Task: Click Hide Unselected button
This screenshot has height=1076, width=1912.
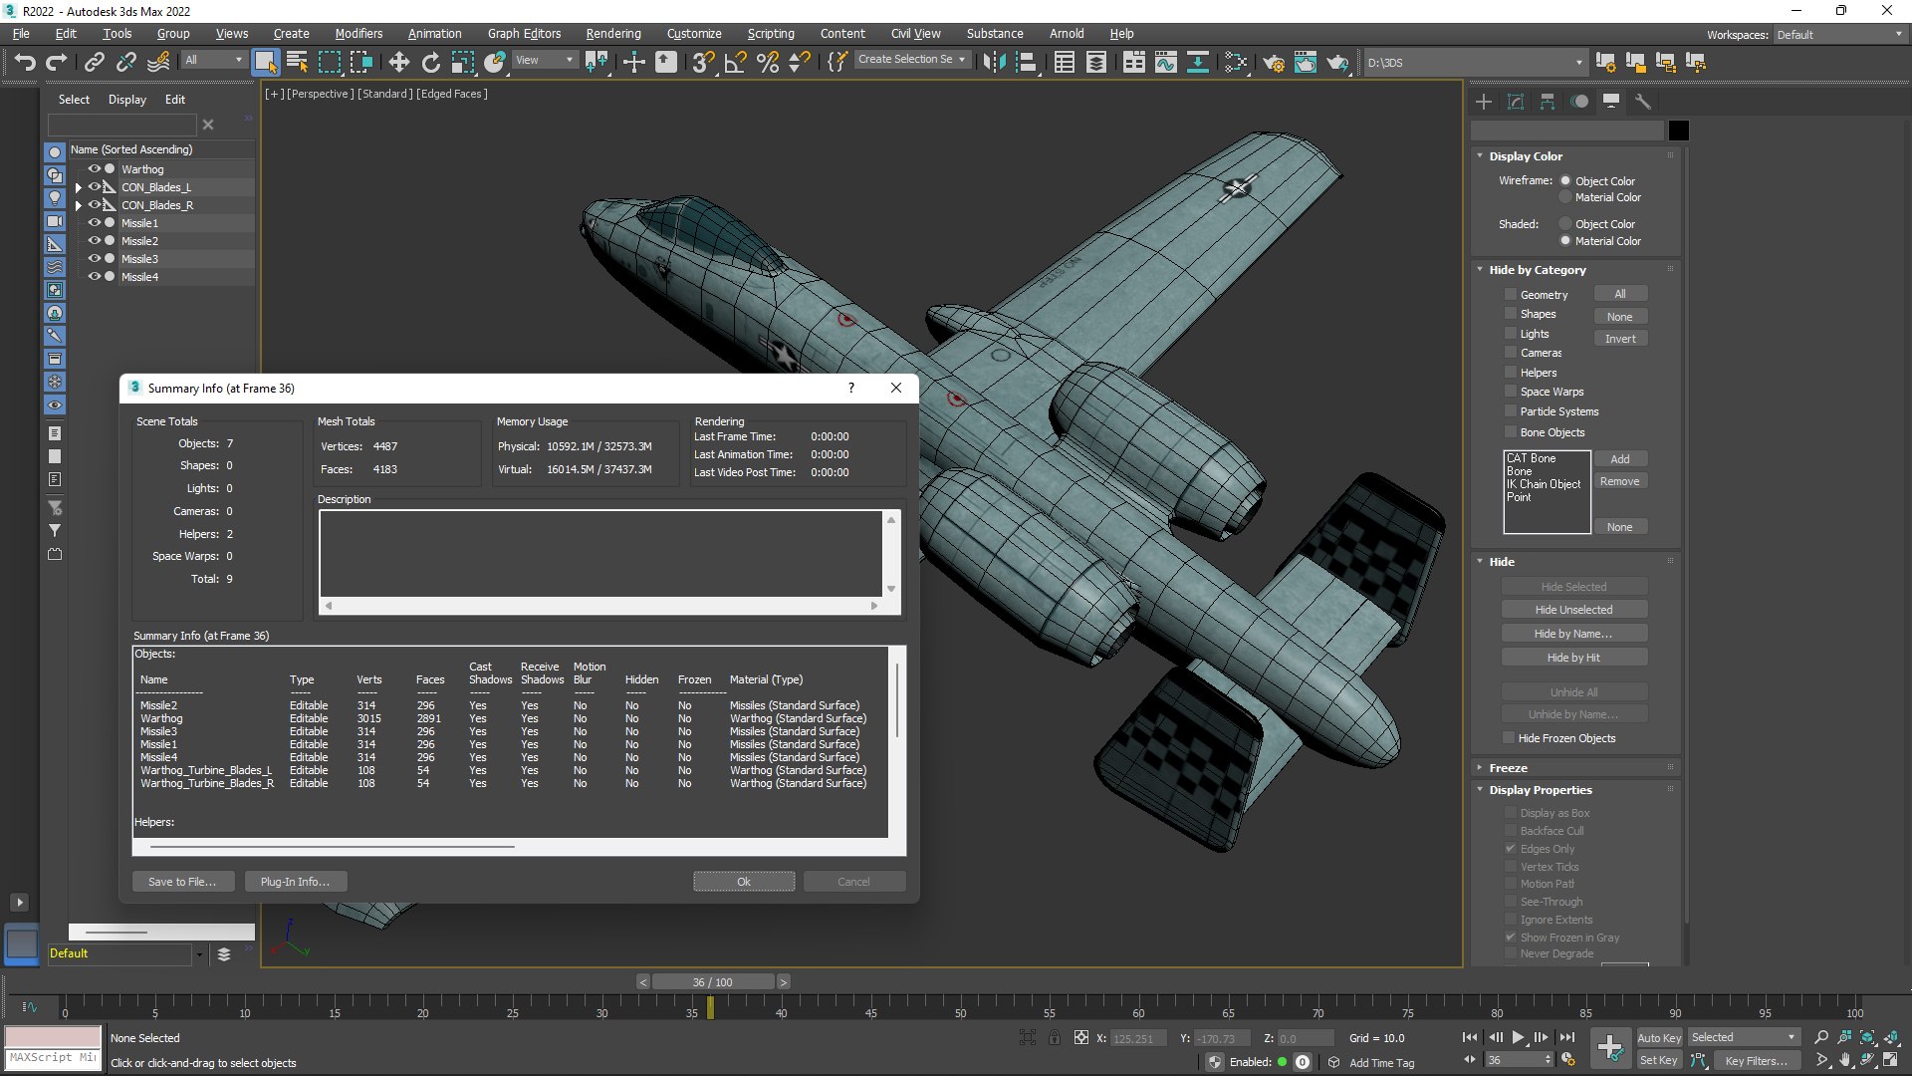Action: tap(1573, 610)
